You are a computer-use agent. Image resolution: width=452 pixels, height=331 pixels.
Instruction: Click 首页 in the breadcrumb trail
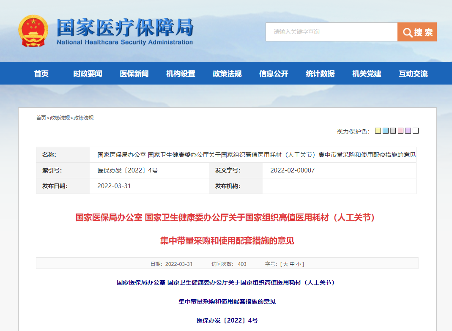[40, 118]
